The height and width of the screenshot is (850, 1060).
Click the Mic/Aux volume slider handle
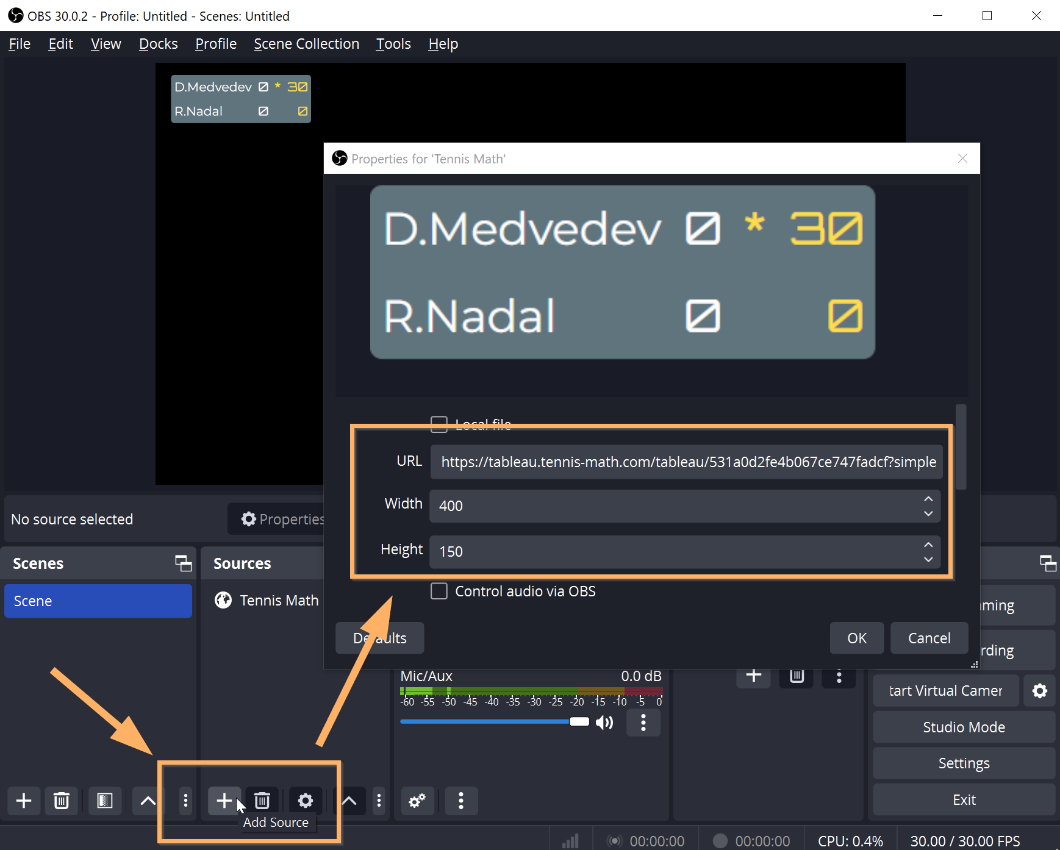579,722
